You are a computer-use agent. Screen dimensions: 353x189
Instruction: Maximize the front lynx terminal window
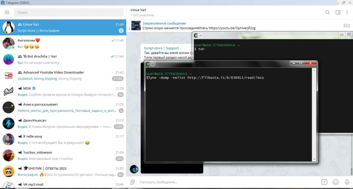pos(301,63)
